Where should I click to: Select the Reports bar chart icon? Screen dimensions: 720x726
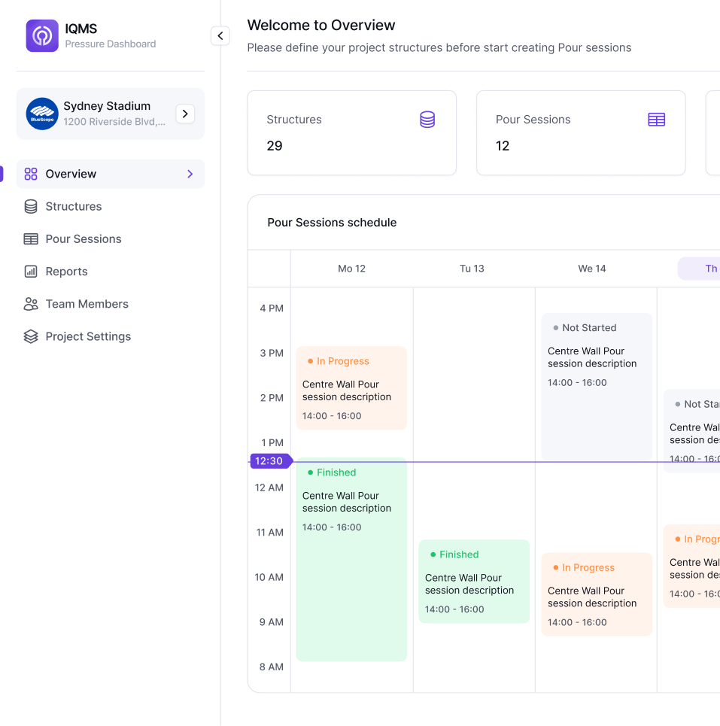click(x=30, y=271)
